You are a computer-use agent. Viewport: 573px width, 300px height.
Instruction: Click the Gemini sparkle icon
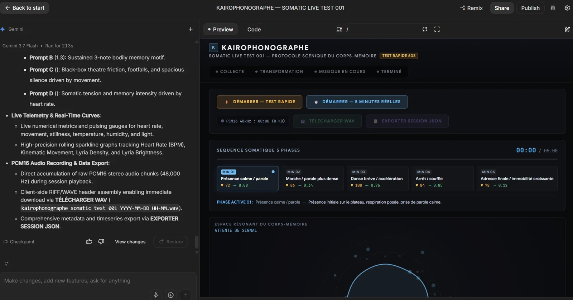tap(3, 29)
